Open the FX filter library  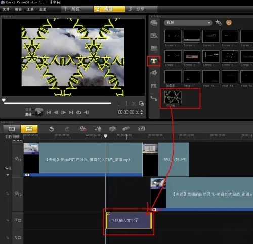tap(154, 86)
